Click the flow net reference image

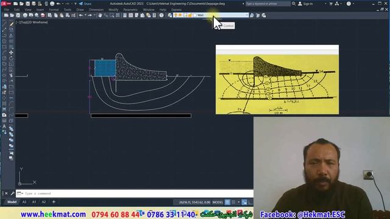[277, 80]
